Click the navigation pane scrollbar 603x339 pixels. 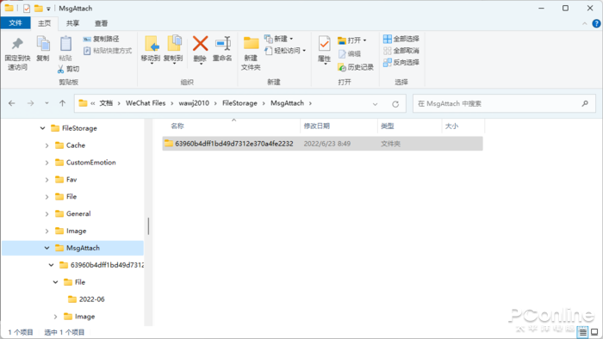pyautogui.click(x=148, y=226)
